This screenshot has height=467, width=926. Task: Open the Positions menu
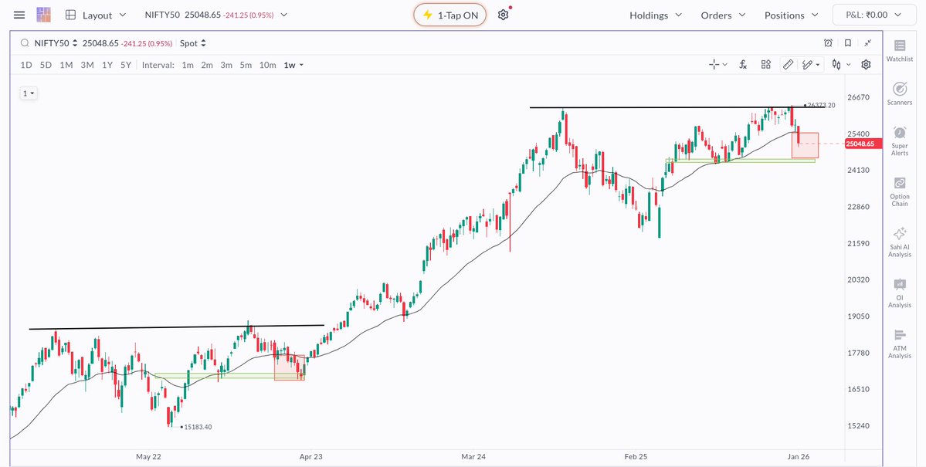point(790,15)
